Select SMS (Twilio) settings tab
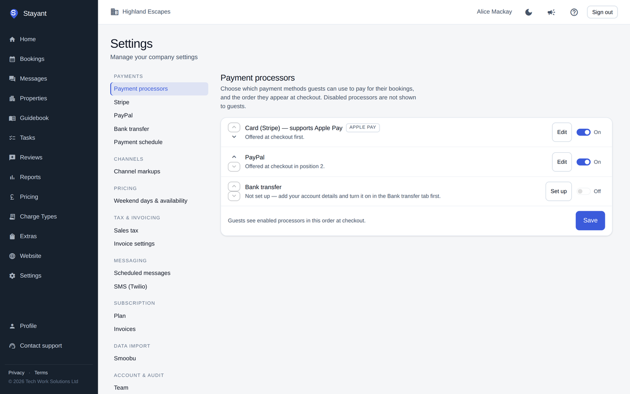Viewport: 630px width, 394px height. (159, 287)
